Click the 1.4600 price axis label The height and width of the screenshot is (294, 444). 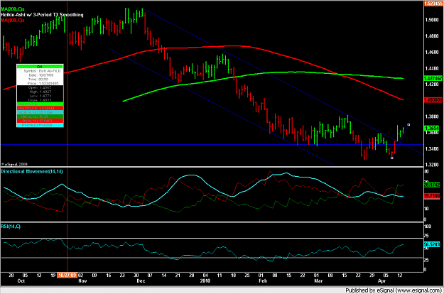tap(433, 53)
